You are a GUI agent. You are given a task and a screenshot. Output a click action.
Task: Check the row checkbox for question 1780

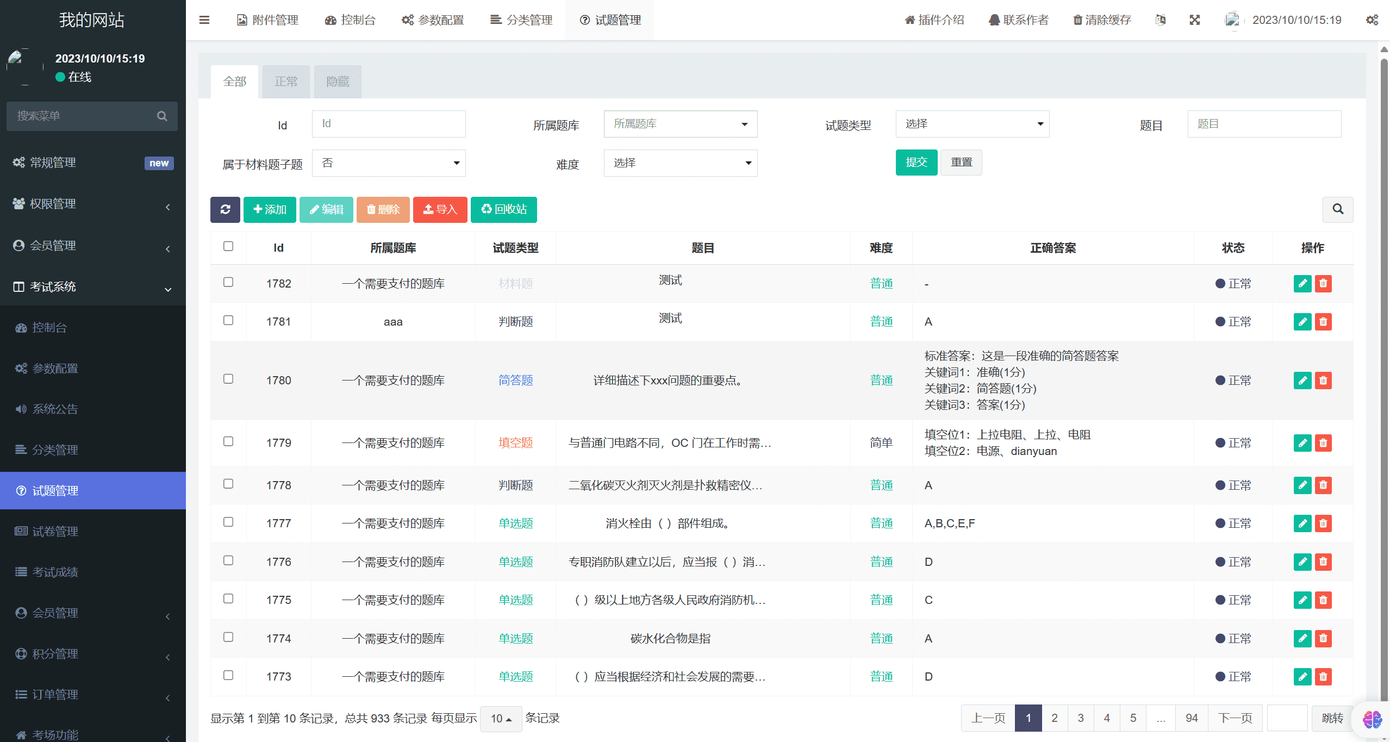pyautogui.click(x=228, y=379)
